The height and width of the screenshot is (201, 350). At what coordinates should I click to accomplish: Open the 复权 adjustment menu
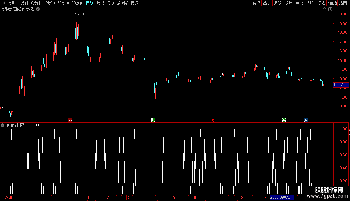click(256, 3)
